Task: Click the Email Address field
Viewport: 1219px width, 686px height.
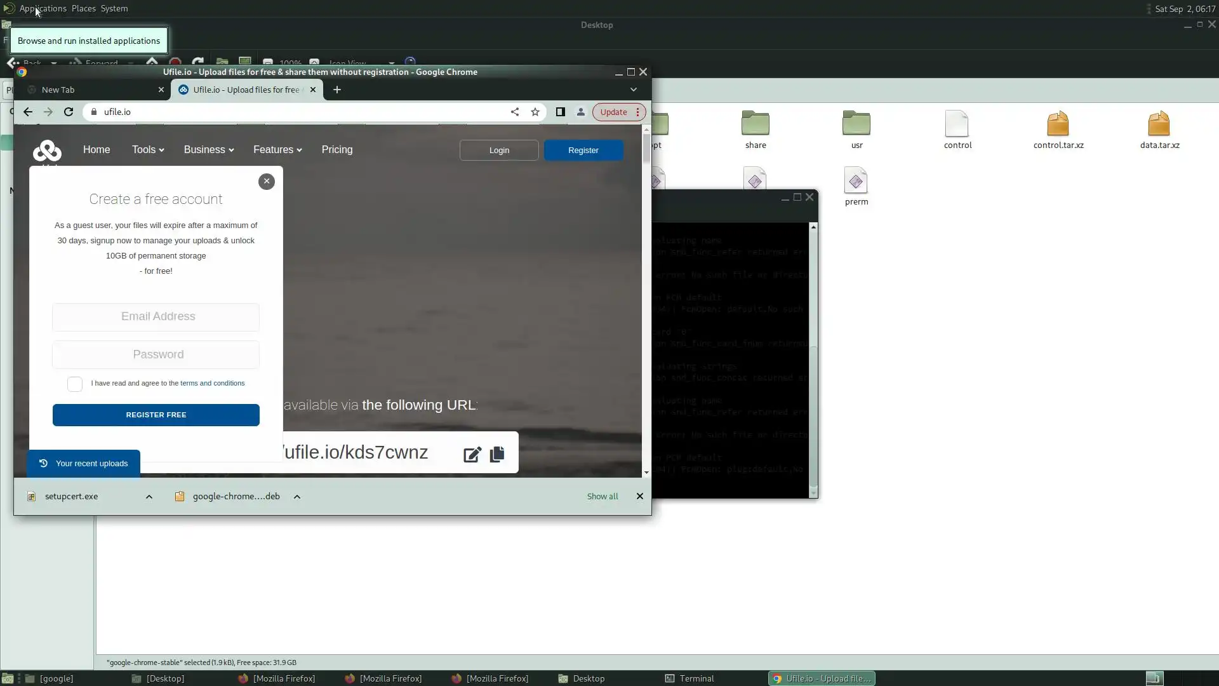Action: pyautogui.click(x=156, y=317)
